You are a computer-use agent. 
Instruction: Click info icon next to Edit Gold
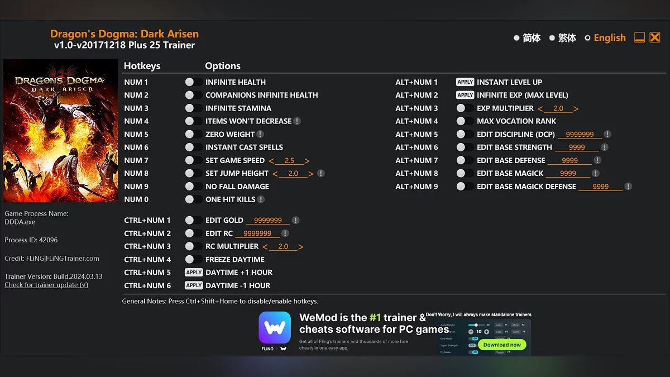coord(295,221)
